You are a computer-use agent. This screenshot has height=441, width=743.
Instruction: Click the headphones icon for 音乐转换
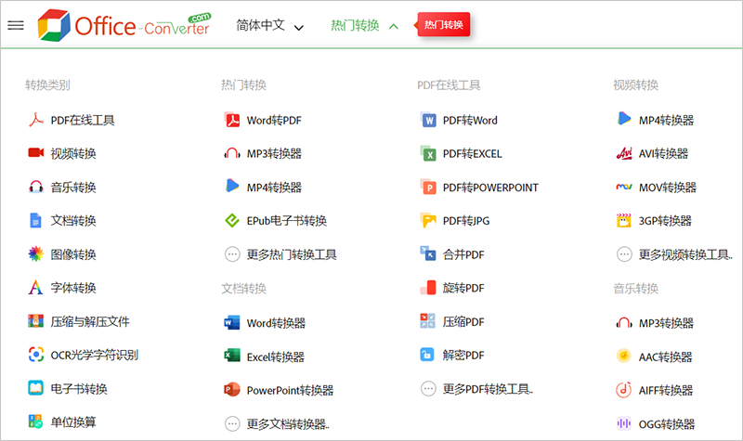click(36, 187)
